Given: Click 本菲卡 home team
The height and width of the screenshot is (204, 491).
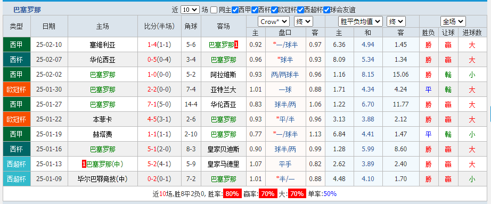Looking at the screenshot, I should tap(102, 119).
